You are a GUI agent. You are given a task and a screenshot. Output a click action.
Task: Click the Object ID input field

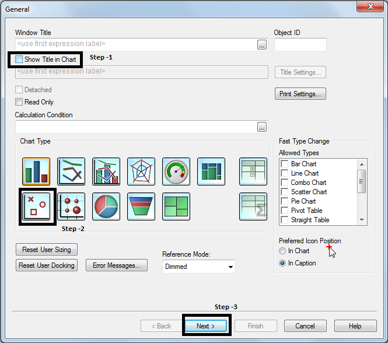pyautogui.click(x=300, y=44)
